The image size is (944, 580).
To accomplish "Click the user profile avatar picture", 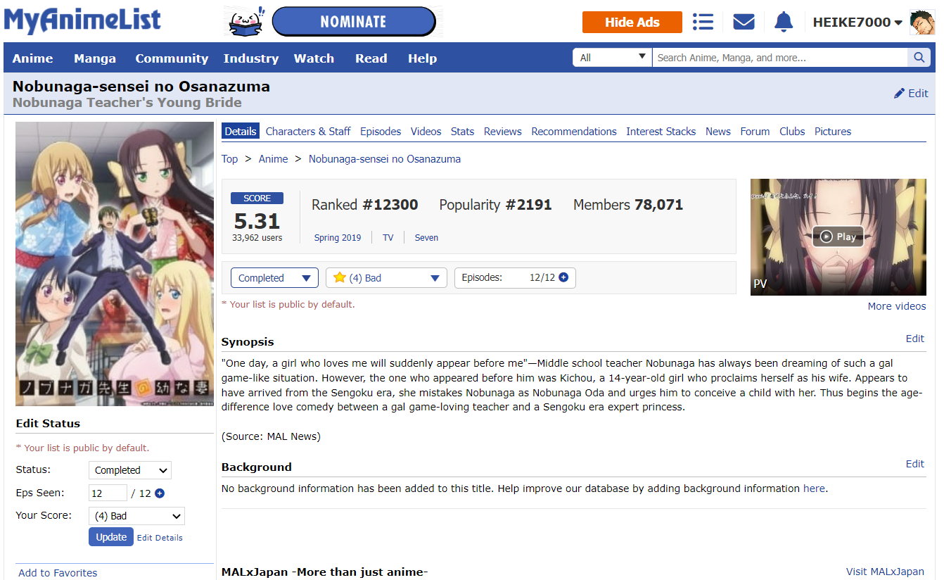I will click(922, 22).
